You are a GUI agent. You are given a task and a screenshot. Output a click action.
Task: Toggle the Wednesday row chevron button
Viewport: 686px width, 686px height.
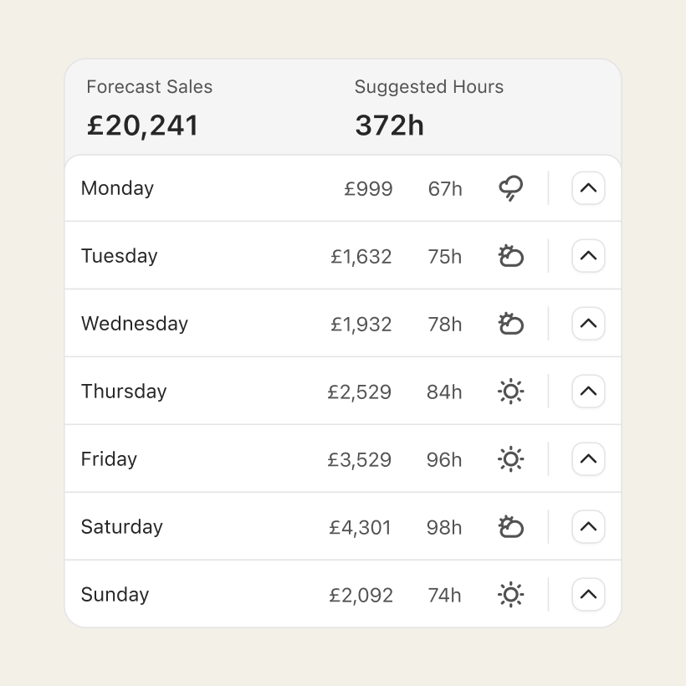tap(588, 324)
